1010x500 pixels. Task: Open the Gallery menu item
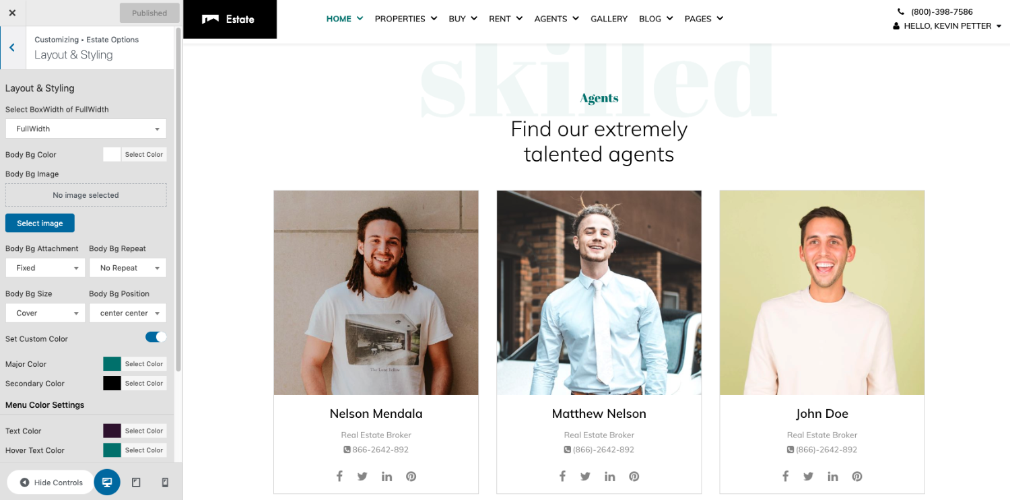pyautogui.click(x=609, y=19)
